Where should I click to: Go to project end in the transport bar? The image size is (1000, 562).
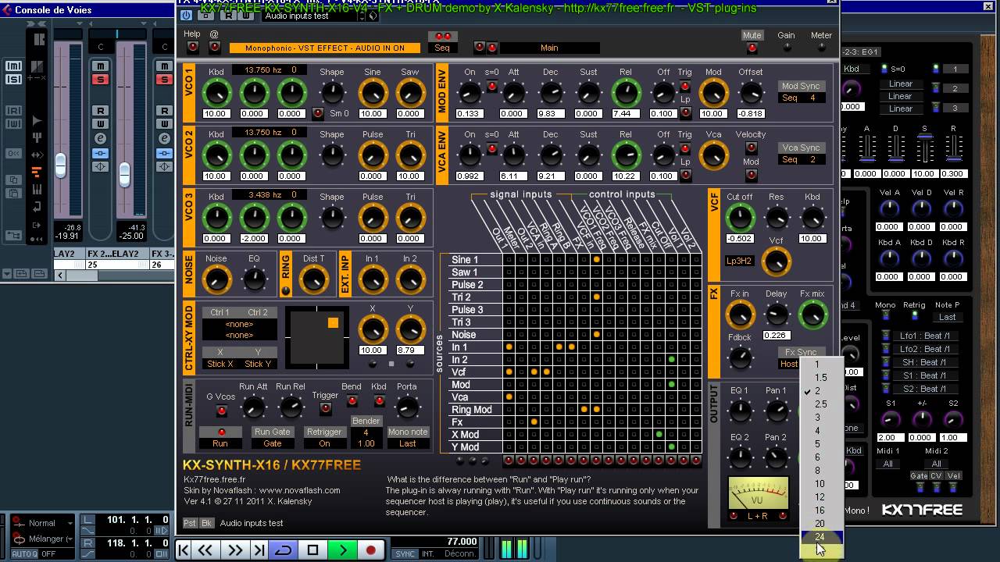tap(258, 550)
